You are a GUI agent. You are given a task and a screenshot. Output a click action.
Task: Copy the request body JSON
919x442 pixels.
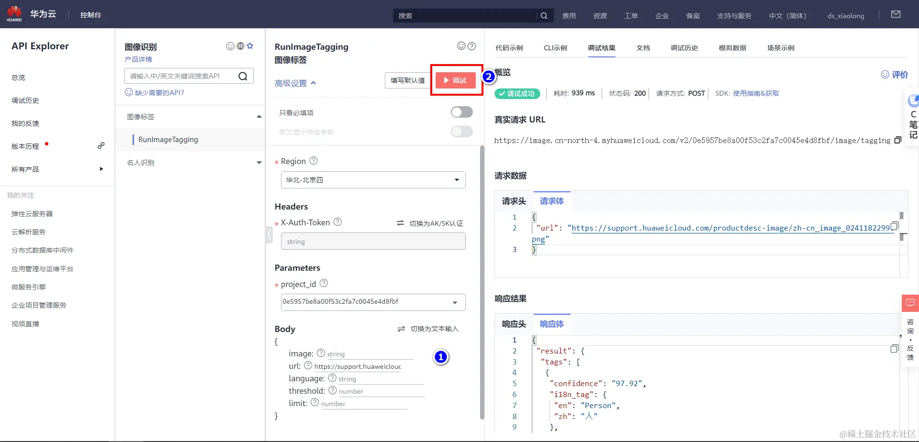pos(894,226)
